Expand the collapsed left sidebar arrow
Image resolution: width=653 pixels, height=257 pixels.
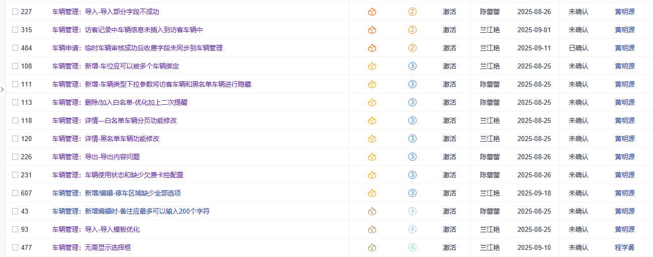(x=2, y=89)
